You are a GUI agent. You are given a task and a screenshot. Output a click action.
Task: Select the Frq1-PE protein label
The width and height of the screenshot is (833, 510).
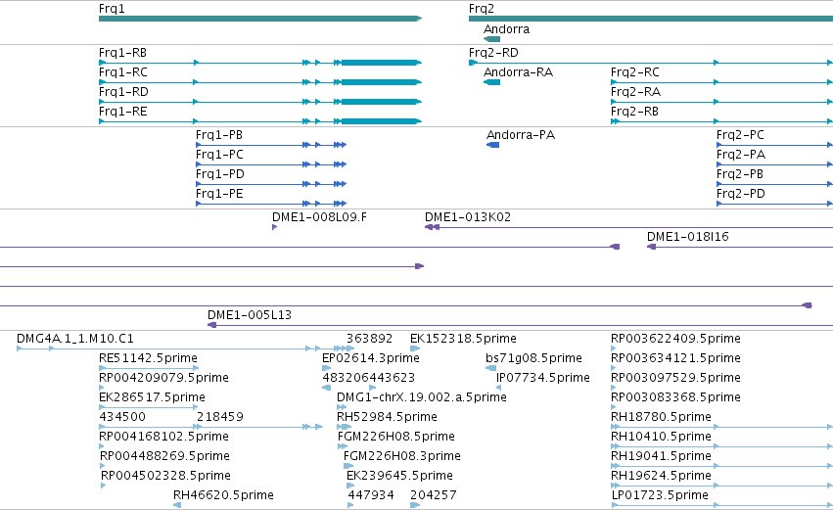point(219,194)
